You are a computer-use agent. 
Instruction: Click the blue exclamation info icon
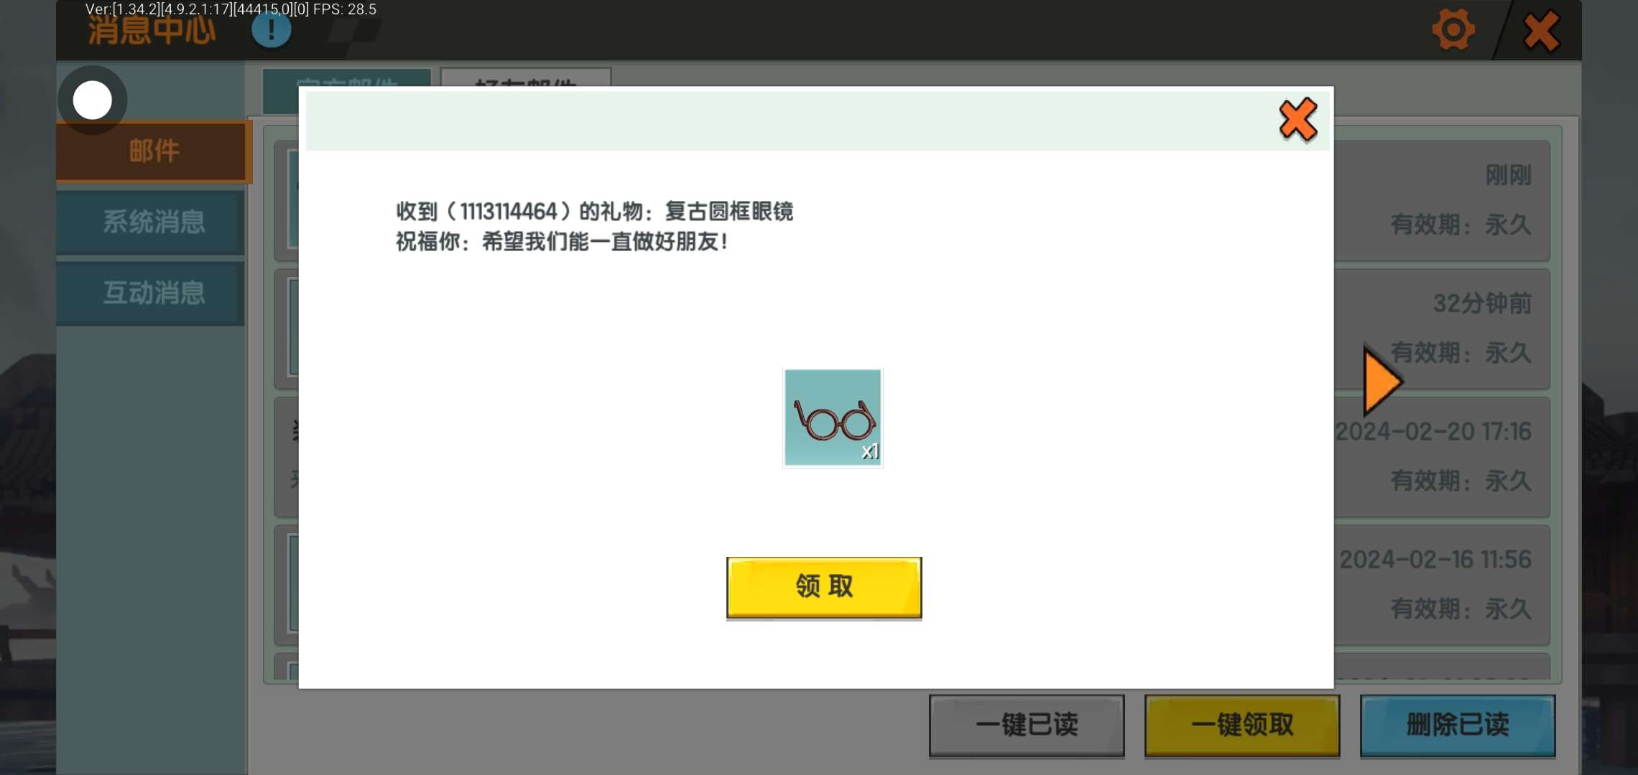[271, 30]
